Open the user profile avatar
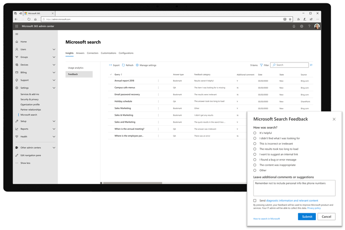 tap(317, 26)
